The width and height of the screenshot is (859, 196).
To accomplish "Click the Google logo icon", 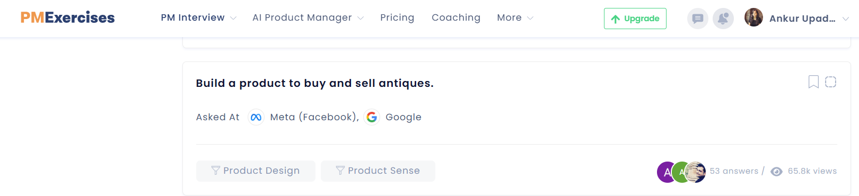I will click(372, 117).
